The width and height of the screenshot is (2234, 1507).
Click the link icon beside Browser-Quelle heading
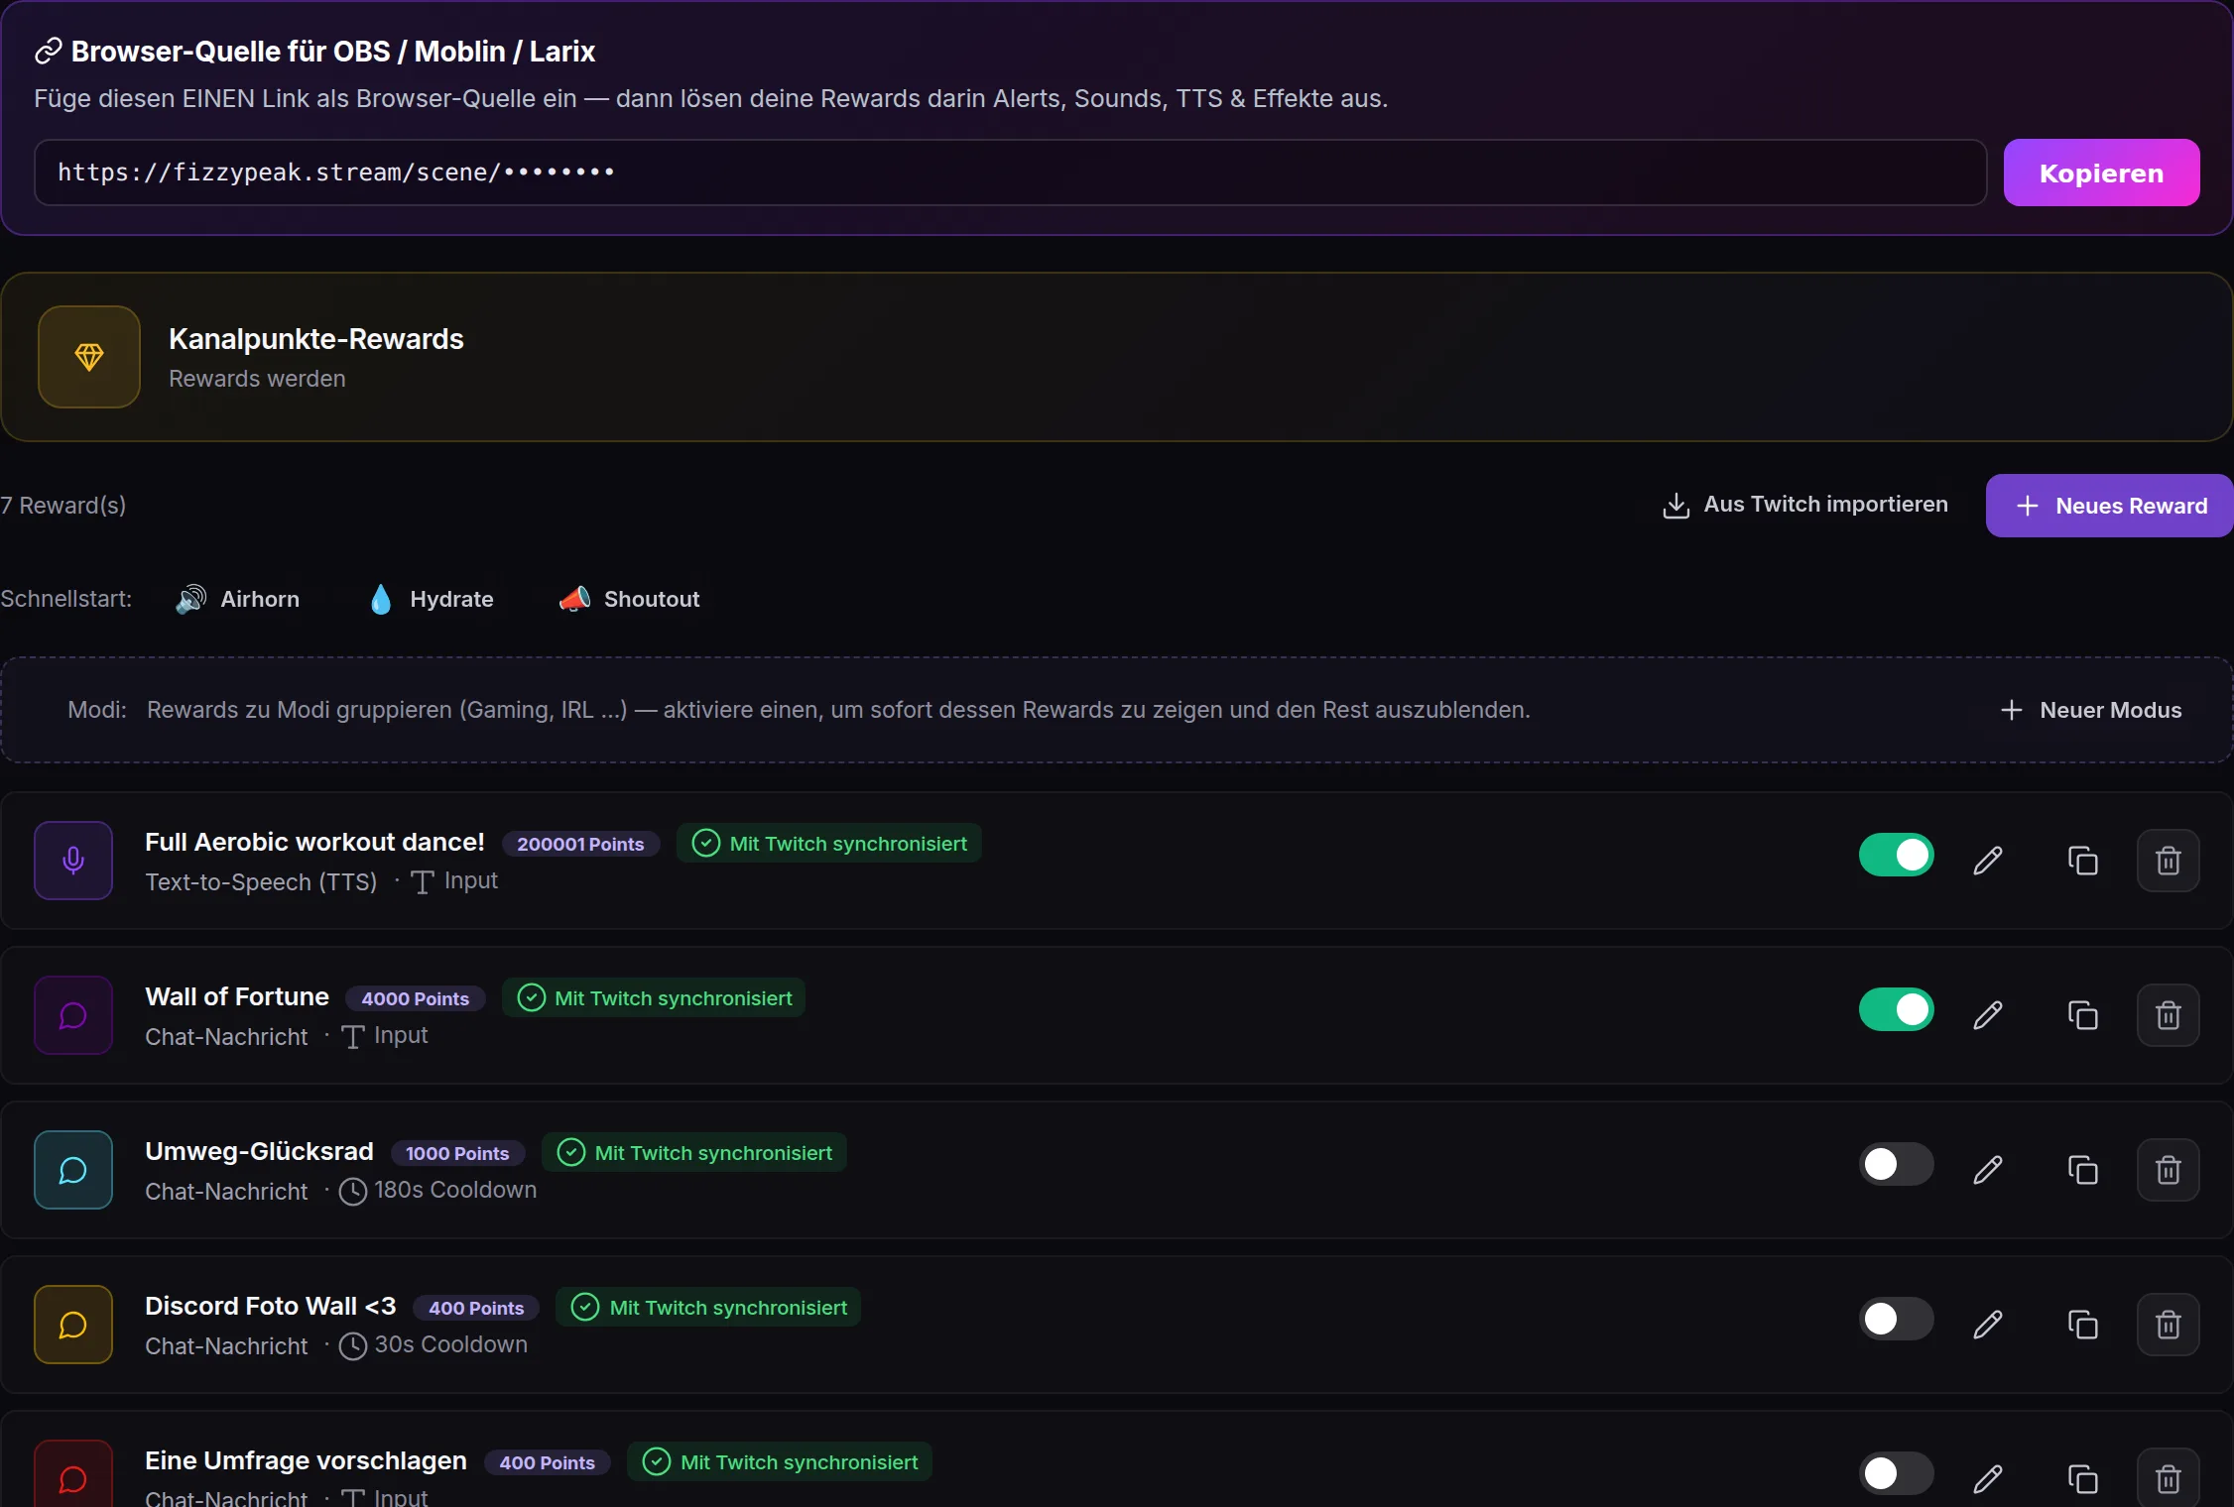point(48,52)
